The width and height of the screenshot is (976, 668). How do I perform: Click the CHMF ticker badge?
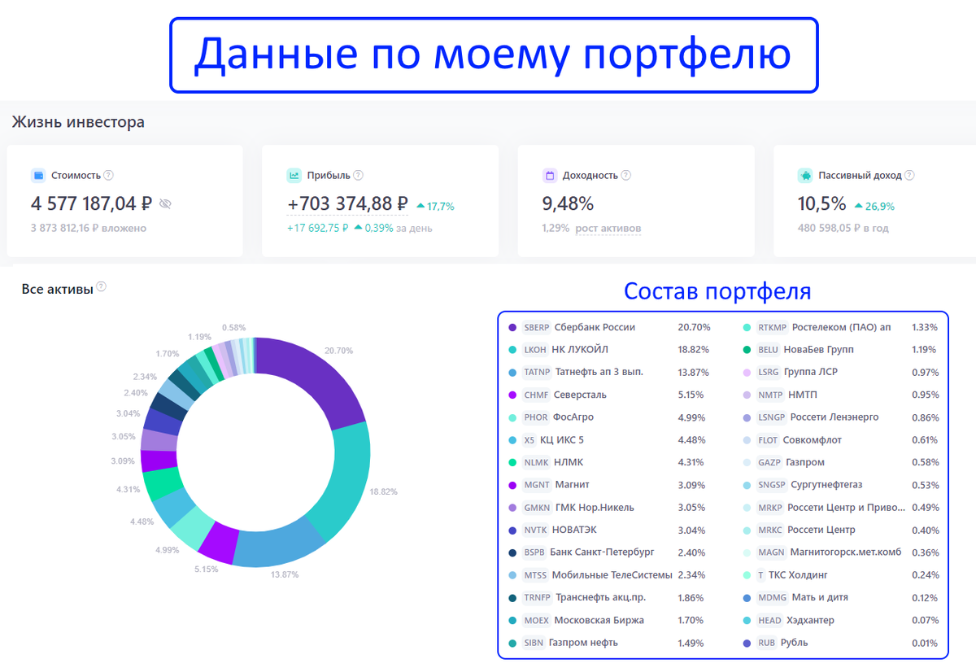(x=537, y=395)
